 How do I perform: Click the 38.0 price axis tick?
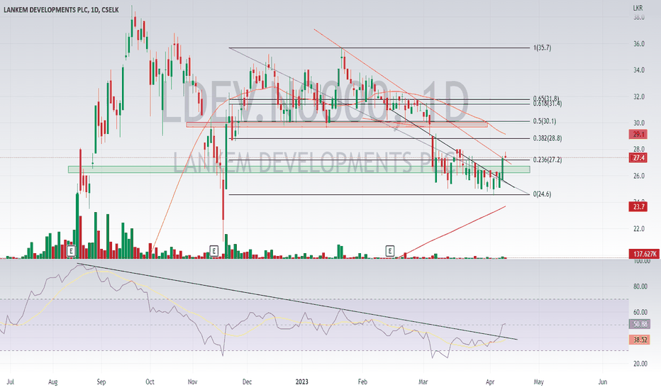638,18
